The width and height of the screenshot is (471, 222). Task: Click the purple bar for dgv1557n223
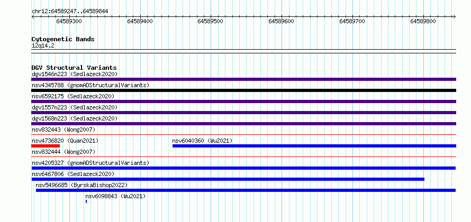click(x=243, y=113)
